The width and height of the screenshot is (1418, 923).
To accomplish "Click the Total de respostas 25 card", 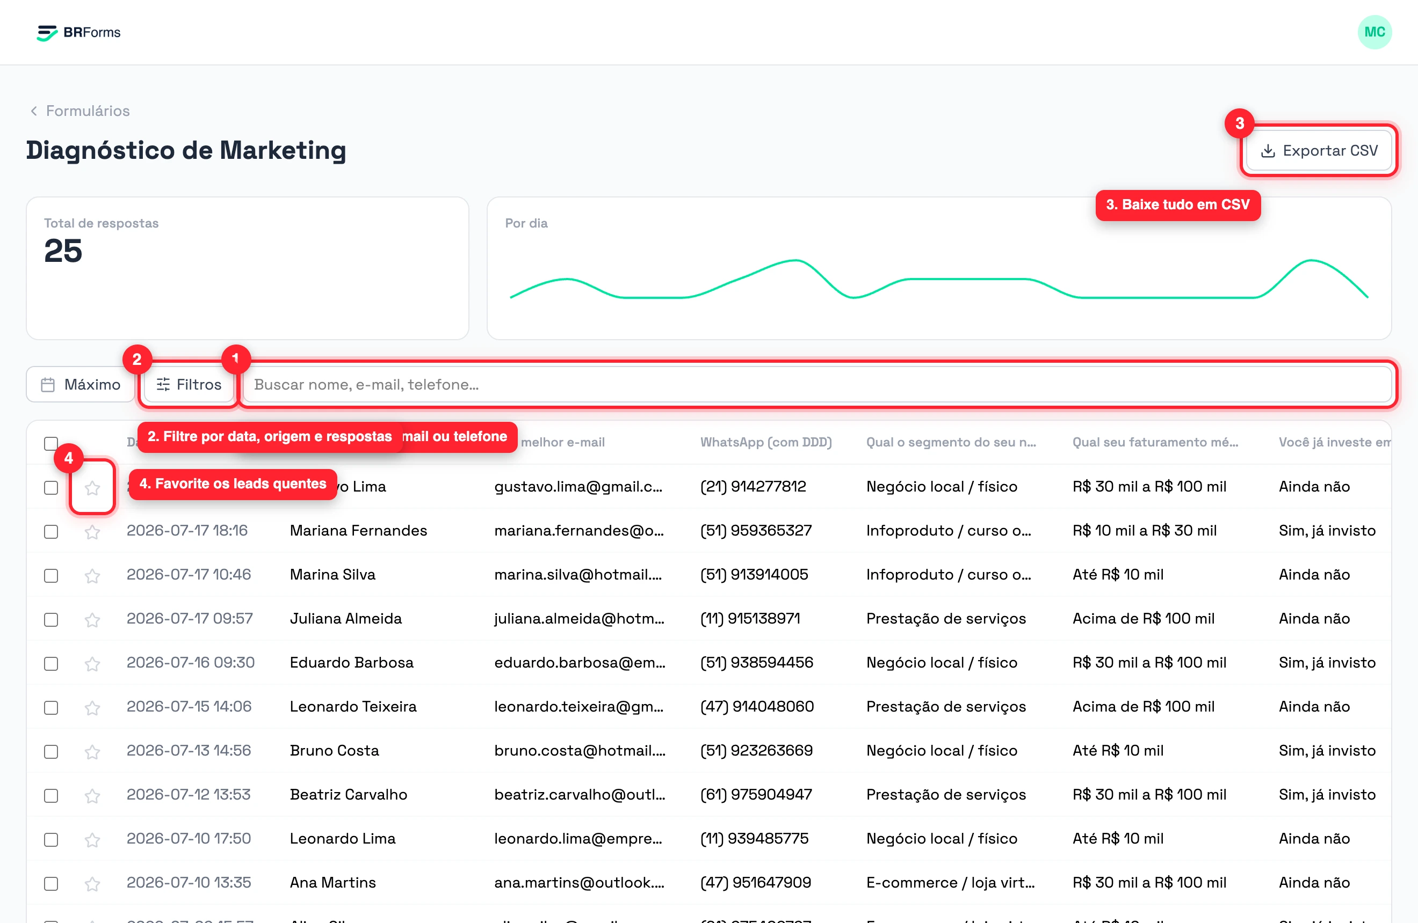I will click(247, 268).
